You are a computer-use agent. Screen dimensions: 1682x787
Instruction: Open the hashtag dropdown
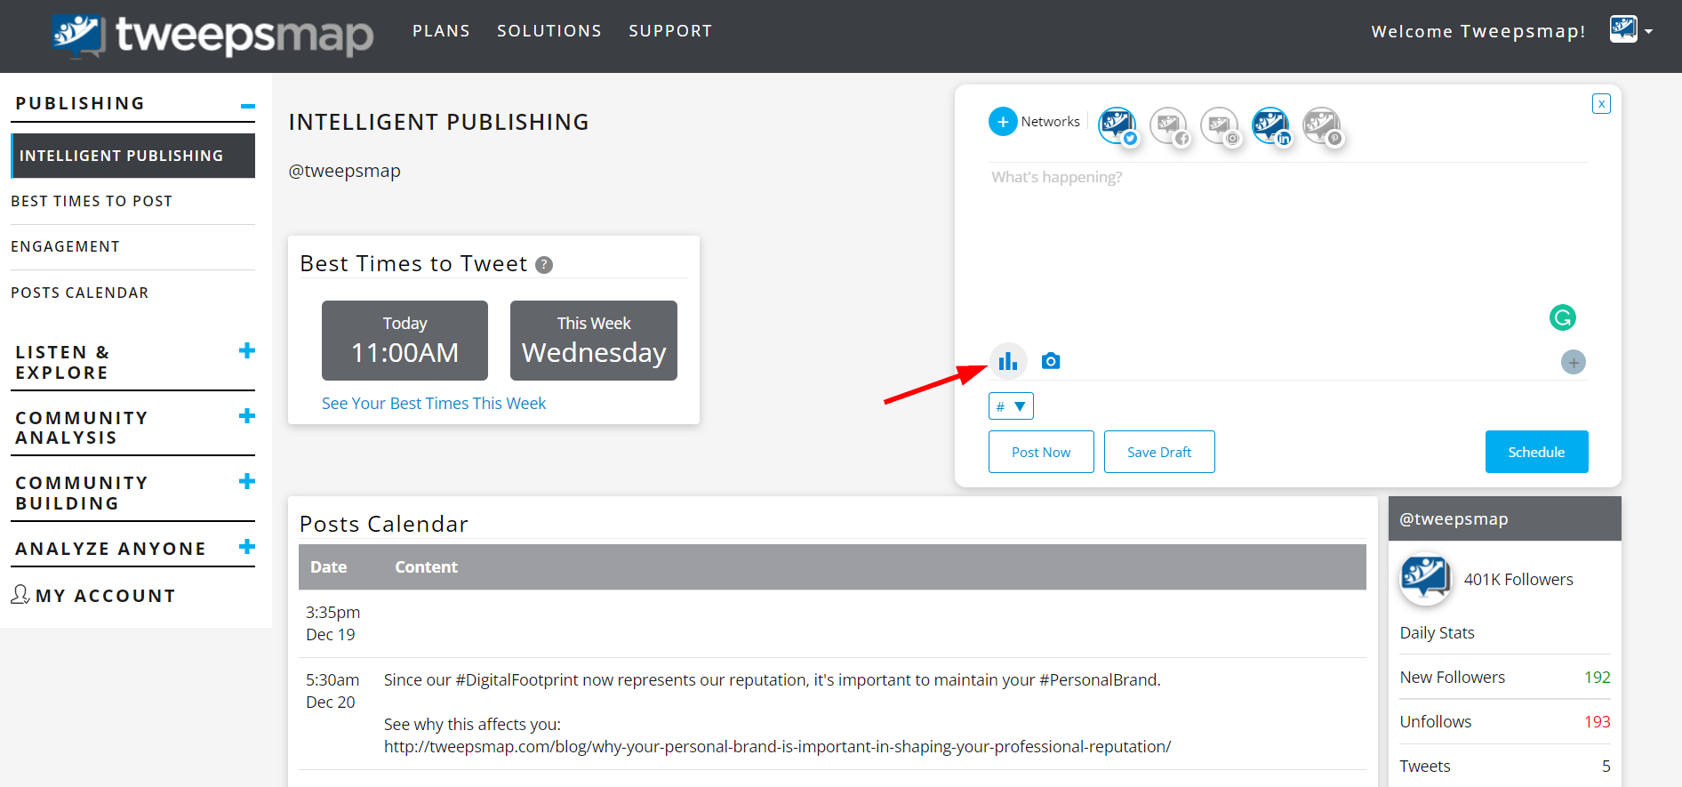(1011, 406)
